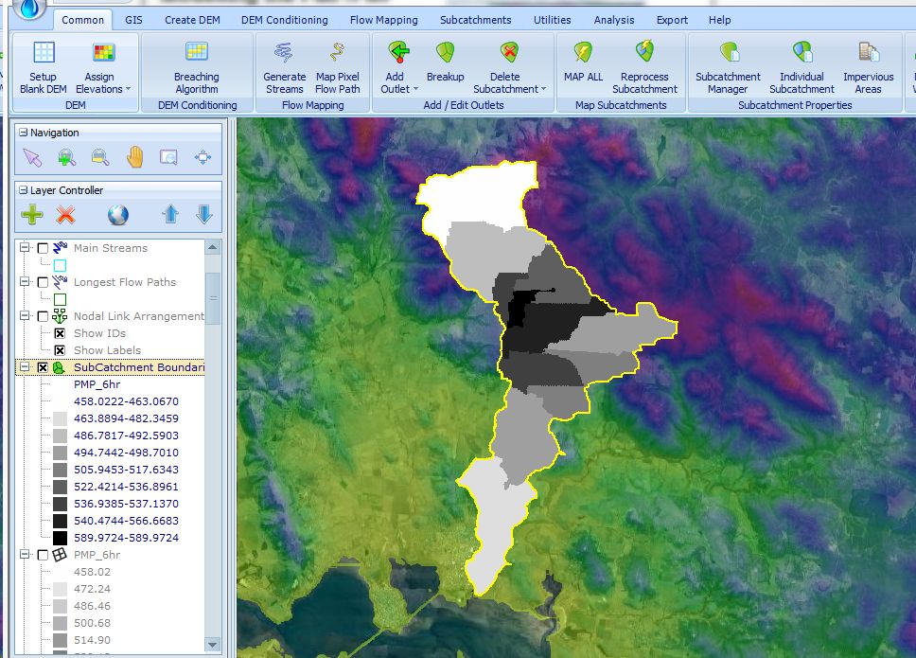Image resolution: width=916 pixels, height=658 pixels.
Task: Switch to the Flow Mapping ribbon tab
Action: coord(381,20)
